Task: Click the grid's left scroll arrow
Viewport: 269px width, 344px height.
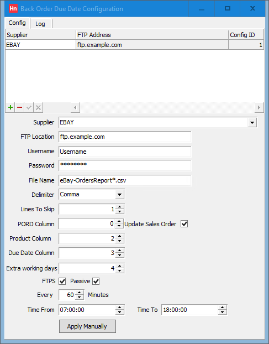Action: pos(75,107)
